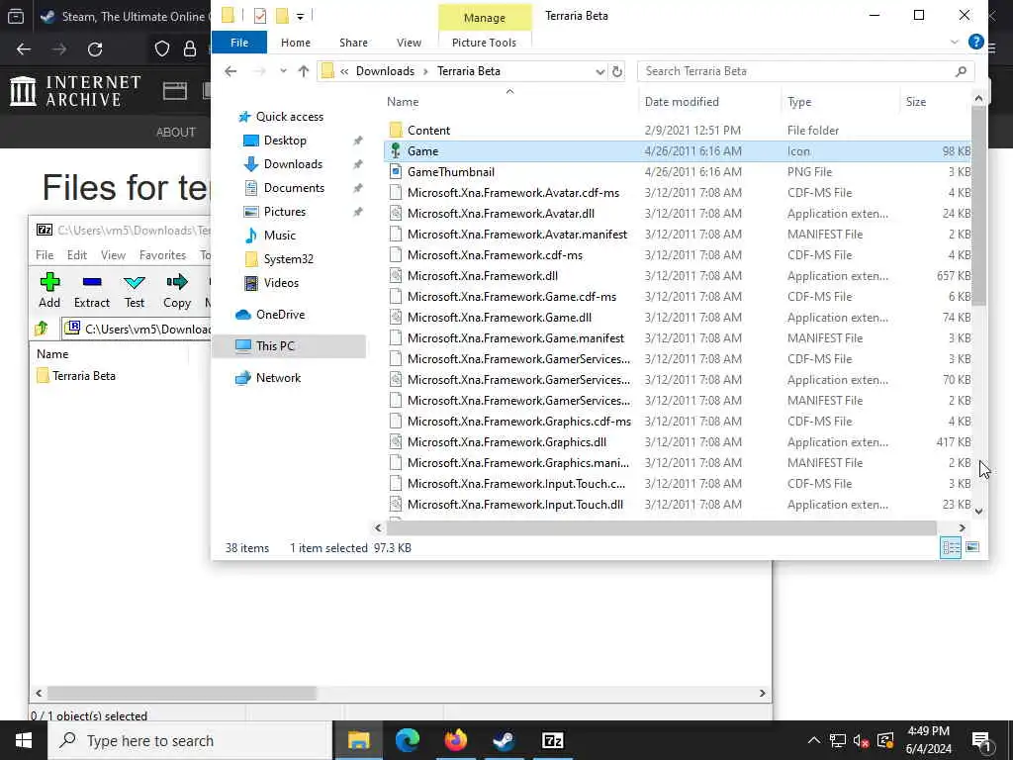Select Desktop in Quick access
The height and width of the screenshot is (760, 1013).
pyautogui.click(x=285, y=141)
